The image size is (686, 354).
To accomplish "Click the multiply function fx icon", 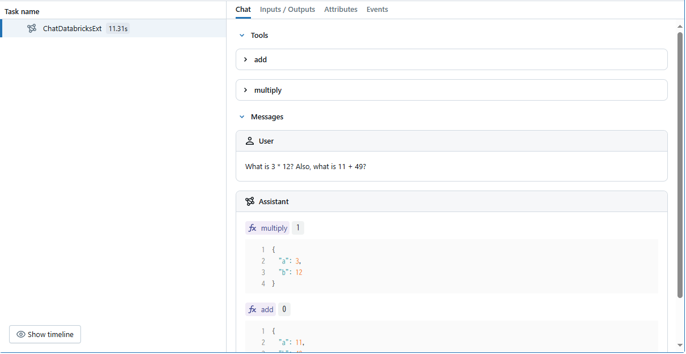I will [x=253, y=228].
